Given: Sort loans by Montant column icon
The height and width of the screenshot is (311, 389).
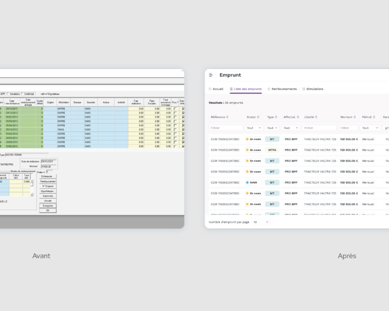Looking at the screenshot, I should pos(355,117).
